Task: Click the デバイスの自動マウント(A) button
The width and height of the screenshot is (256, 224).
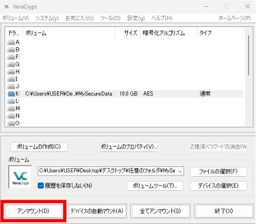Action: (97, 211)
